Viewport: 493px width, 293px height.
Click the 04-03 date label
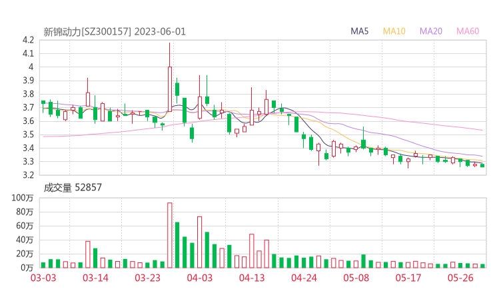tap(200, 278)
